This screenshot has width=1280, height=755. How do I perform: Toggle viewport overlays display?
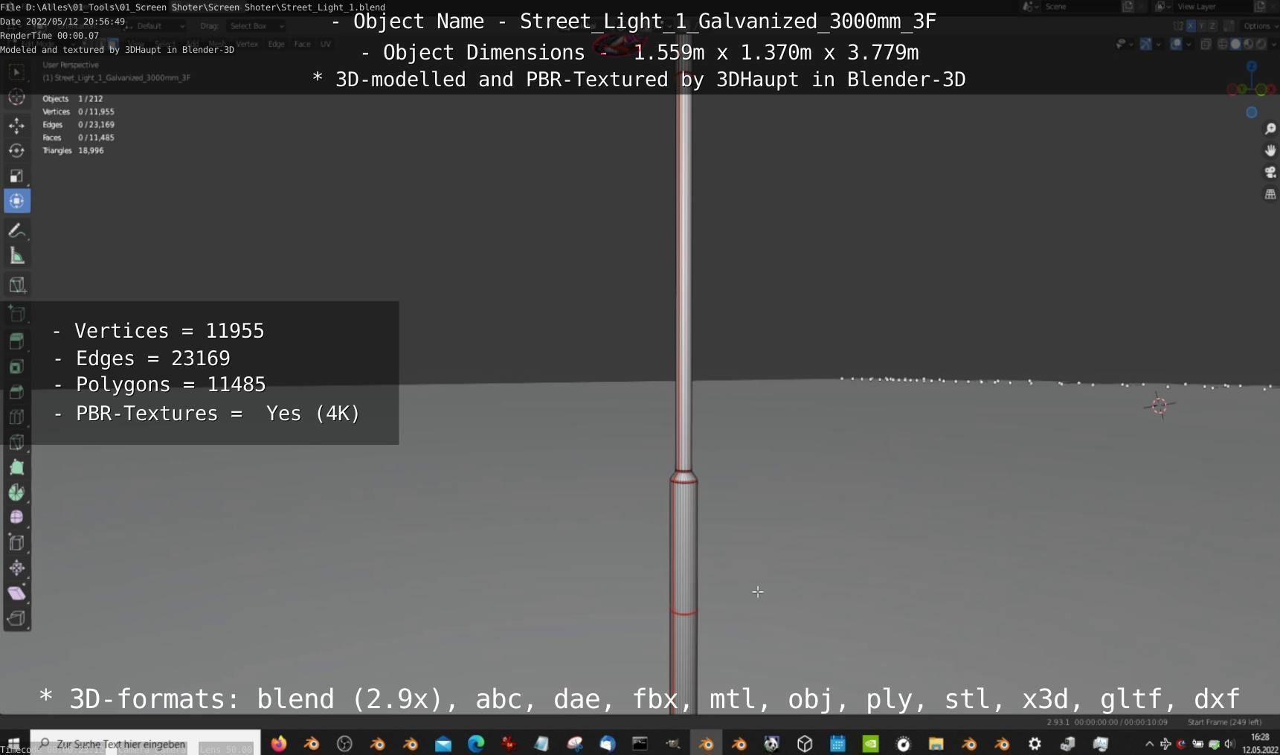click(x=1176, y=45)
